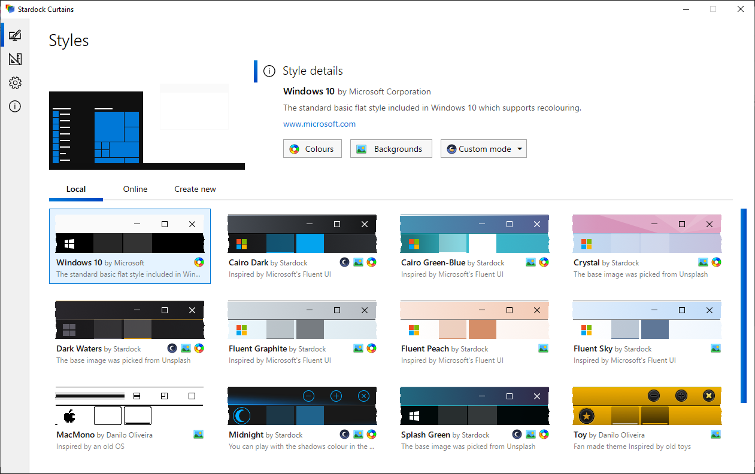Click the large Windows 10 preview image
This screenshot has width=755, height=474.
[x=147, y=127]
